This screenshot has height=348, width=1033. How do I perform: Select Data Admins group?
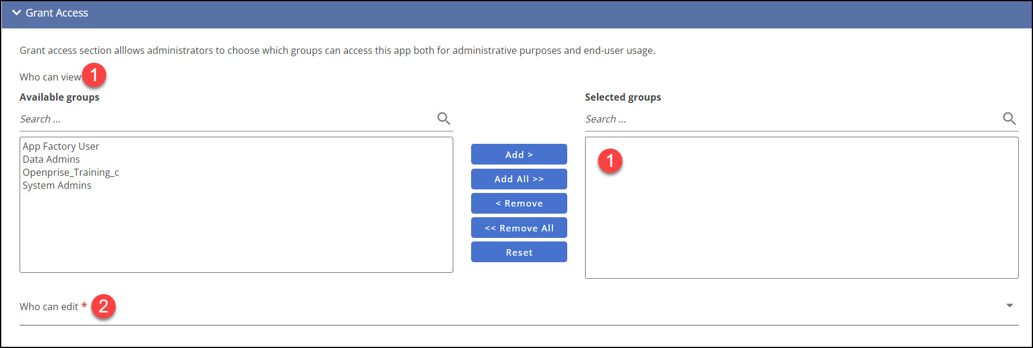(x=52, y=159)
